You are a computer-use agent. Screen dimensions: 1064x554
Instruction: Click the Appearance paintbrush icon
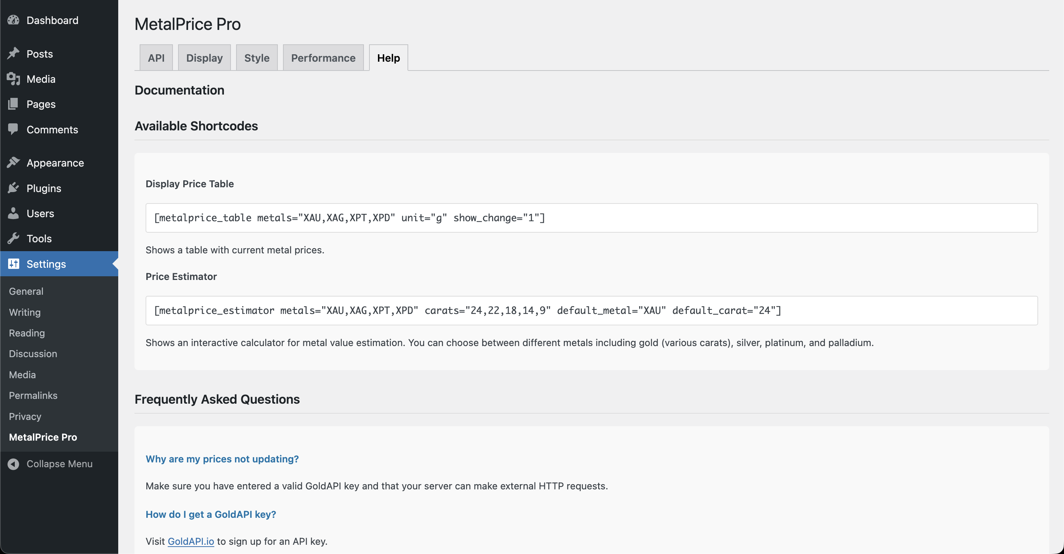13,163
